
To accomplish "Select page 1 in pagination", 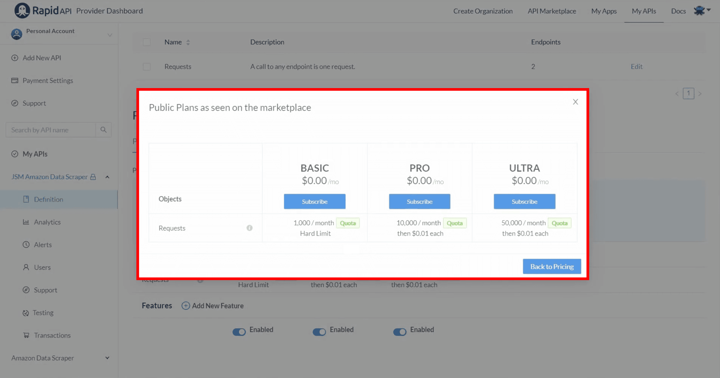I will click(x=688, y=93).
